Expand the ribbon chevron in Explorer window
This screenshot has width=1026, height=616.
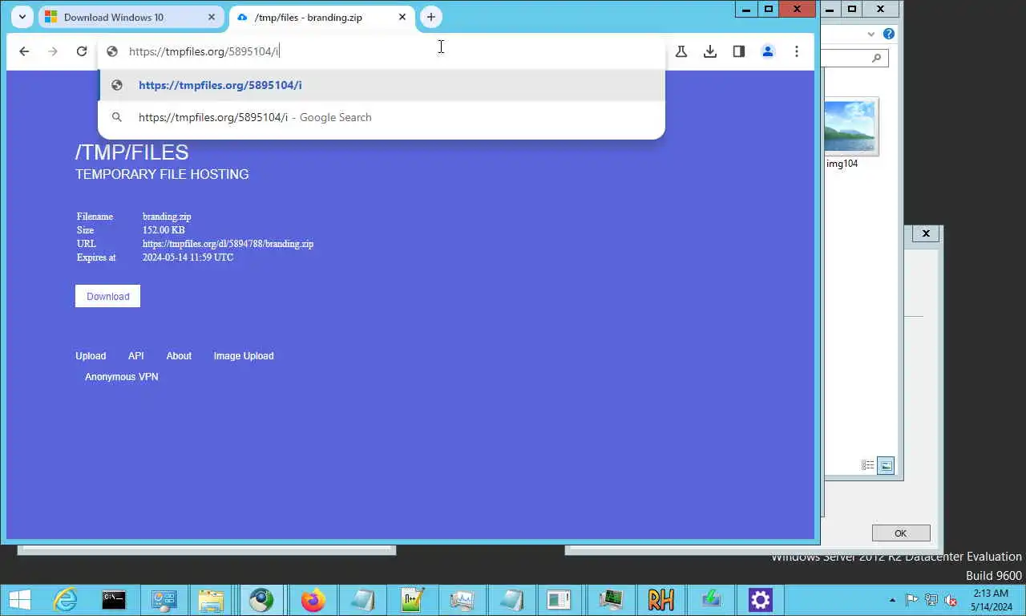871,34
